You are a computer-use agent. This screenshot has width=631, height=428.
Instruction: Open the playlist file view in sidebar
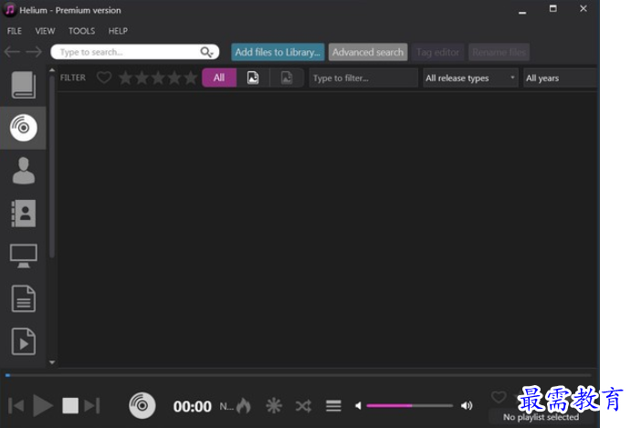(x=24, y=341)
